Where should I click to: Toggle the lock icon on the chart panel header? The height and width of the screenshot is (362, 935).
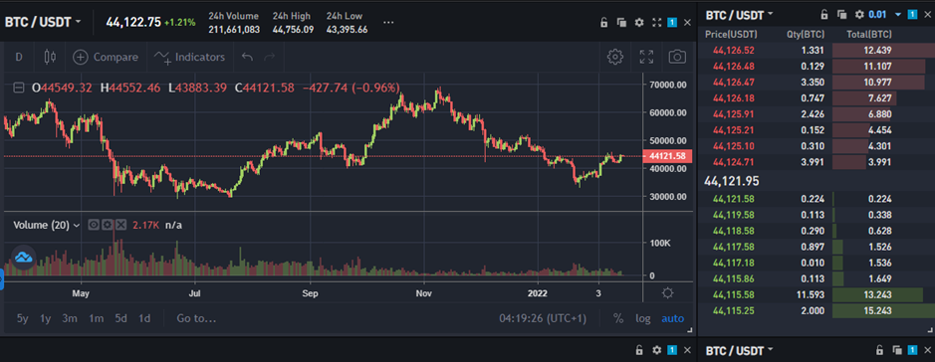pyautogui.click(x=603, y=23)
